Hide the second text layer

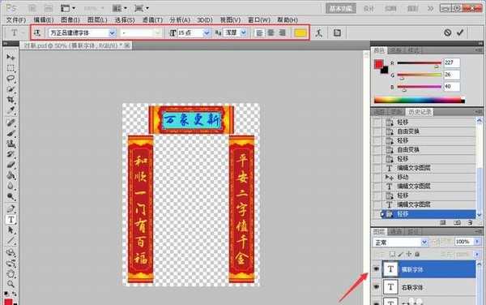[376, 287]
